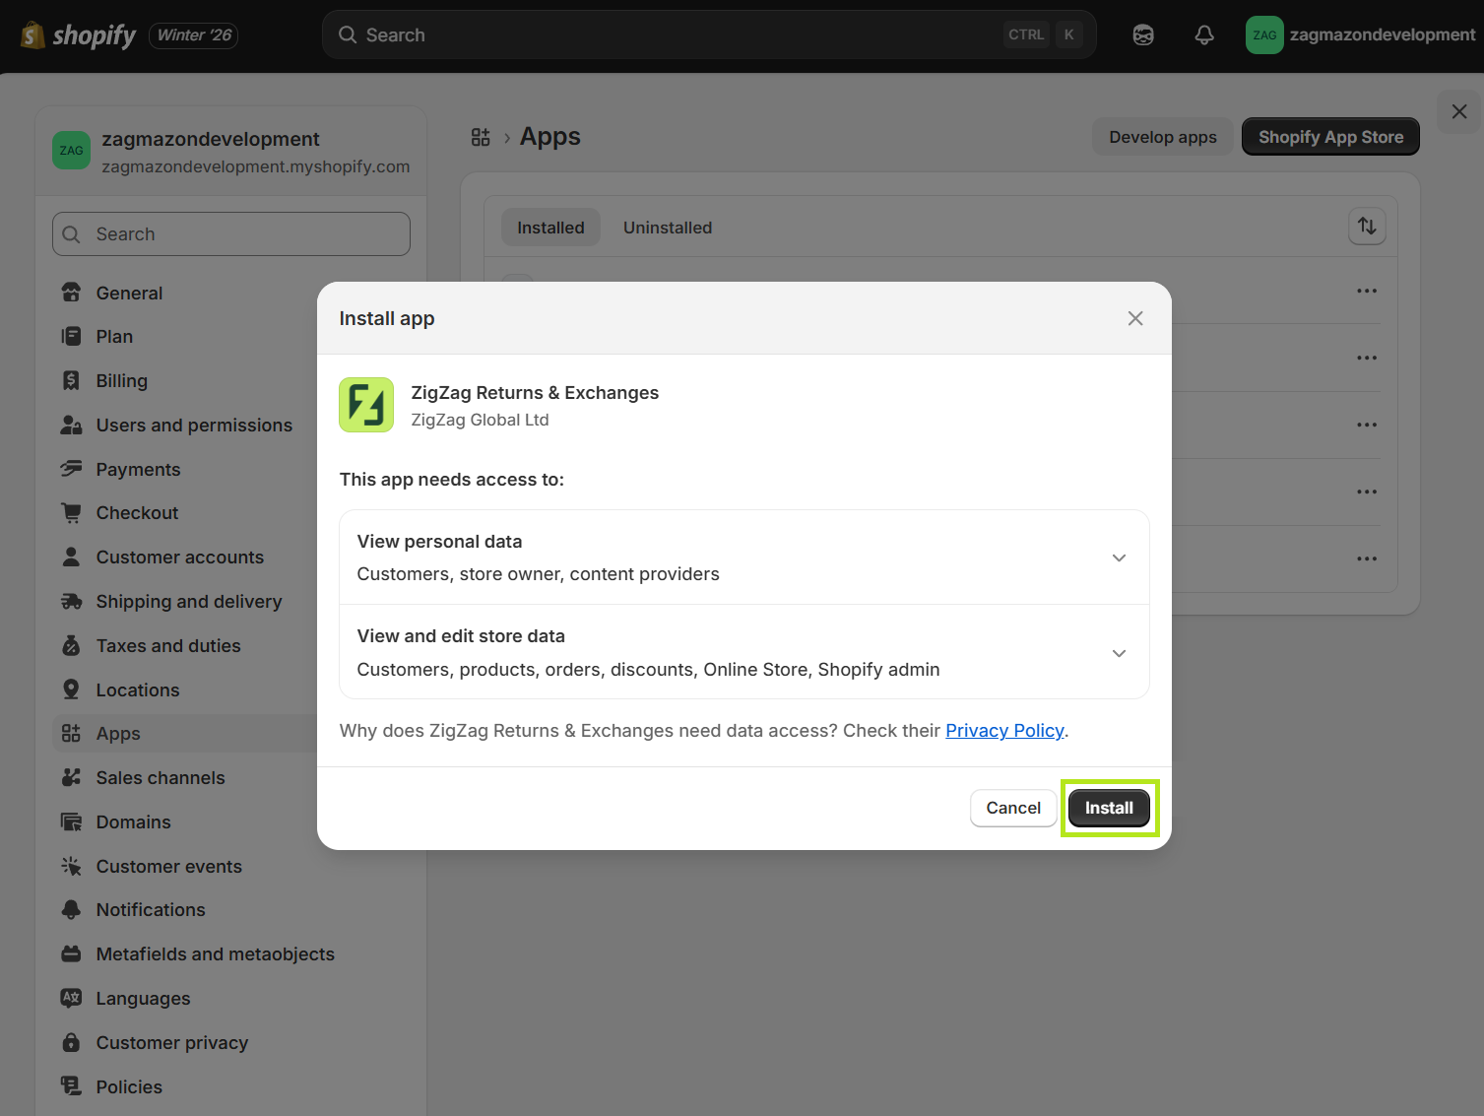
Task: Click the ZigZag Returns & Exchanges app logo
Action: click(x=365, y=405)
